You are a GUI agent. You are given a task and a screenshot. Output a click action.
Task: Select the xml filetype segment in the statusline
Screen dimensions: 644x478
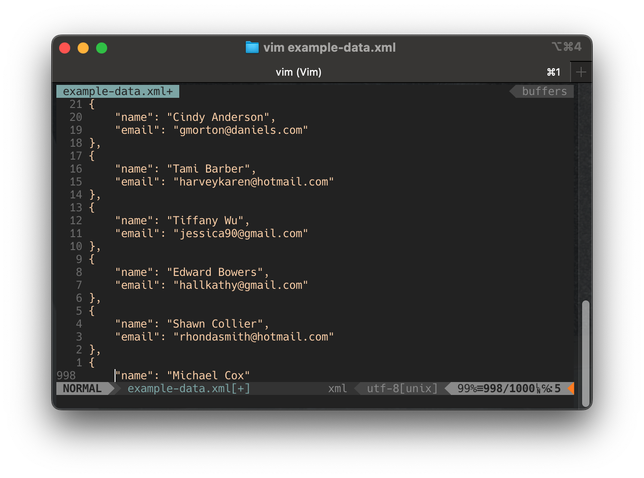point(337,388)
